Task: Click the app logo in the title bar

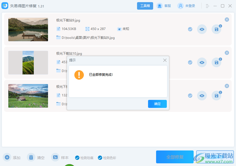Action: [5, 6]
